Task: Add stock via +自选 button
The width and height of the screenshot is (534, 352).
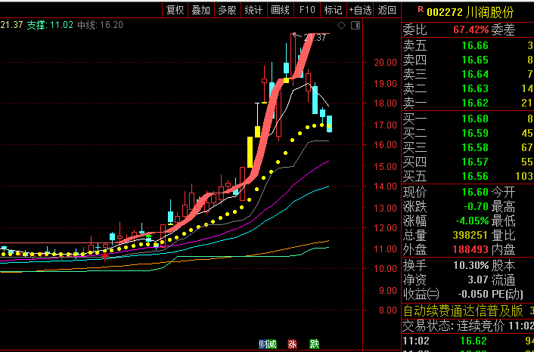Action: 360,11
